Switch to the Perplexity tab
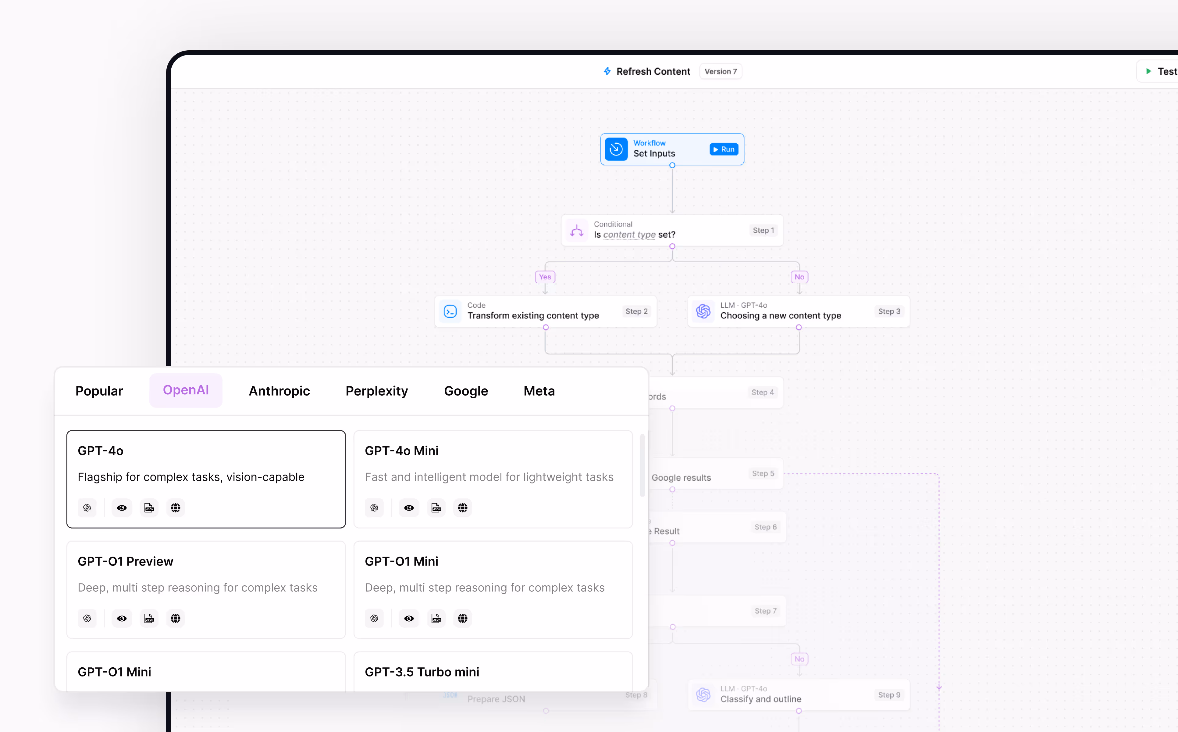The height and width of the screenshot is (732, 1178). click(376, 391)
